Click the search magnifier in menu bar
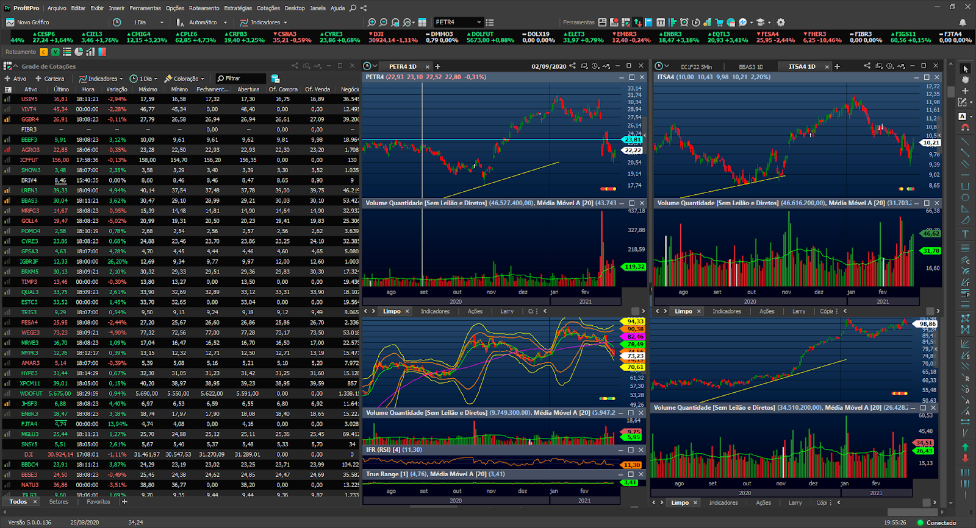 click(353, 8)
